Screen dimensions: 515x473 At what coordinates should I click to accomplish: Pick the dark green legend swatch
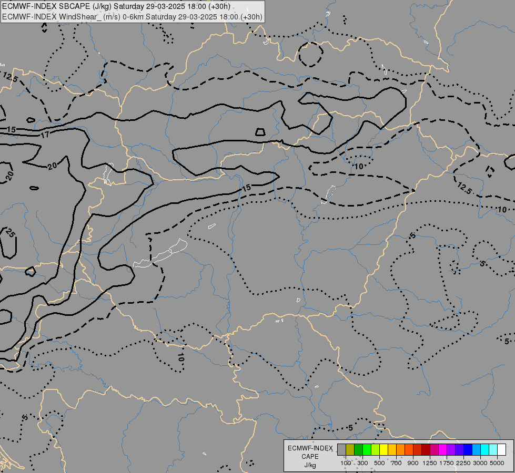(x=359, y=449)
